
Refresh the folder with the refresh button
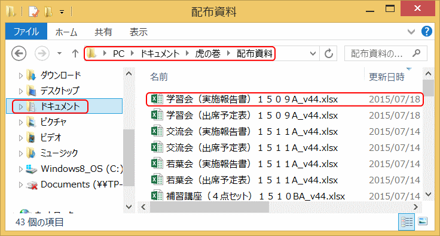pyautogui.click(x=329, y=53)
